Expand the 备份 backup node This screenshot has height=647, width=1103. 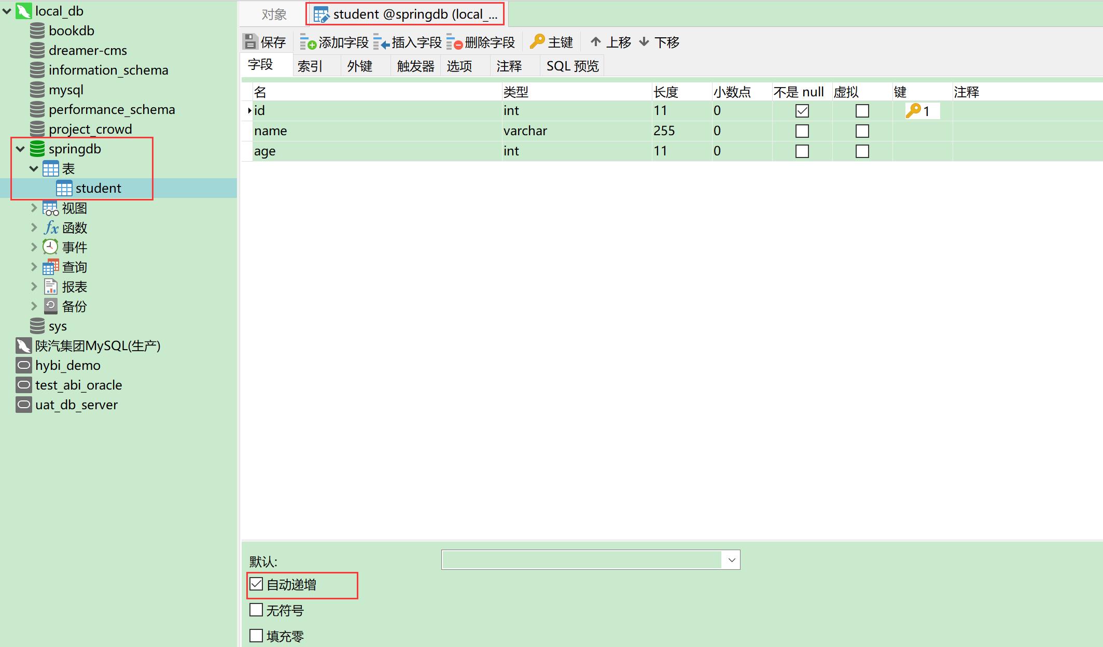coord(34,306)
